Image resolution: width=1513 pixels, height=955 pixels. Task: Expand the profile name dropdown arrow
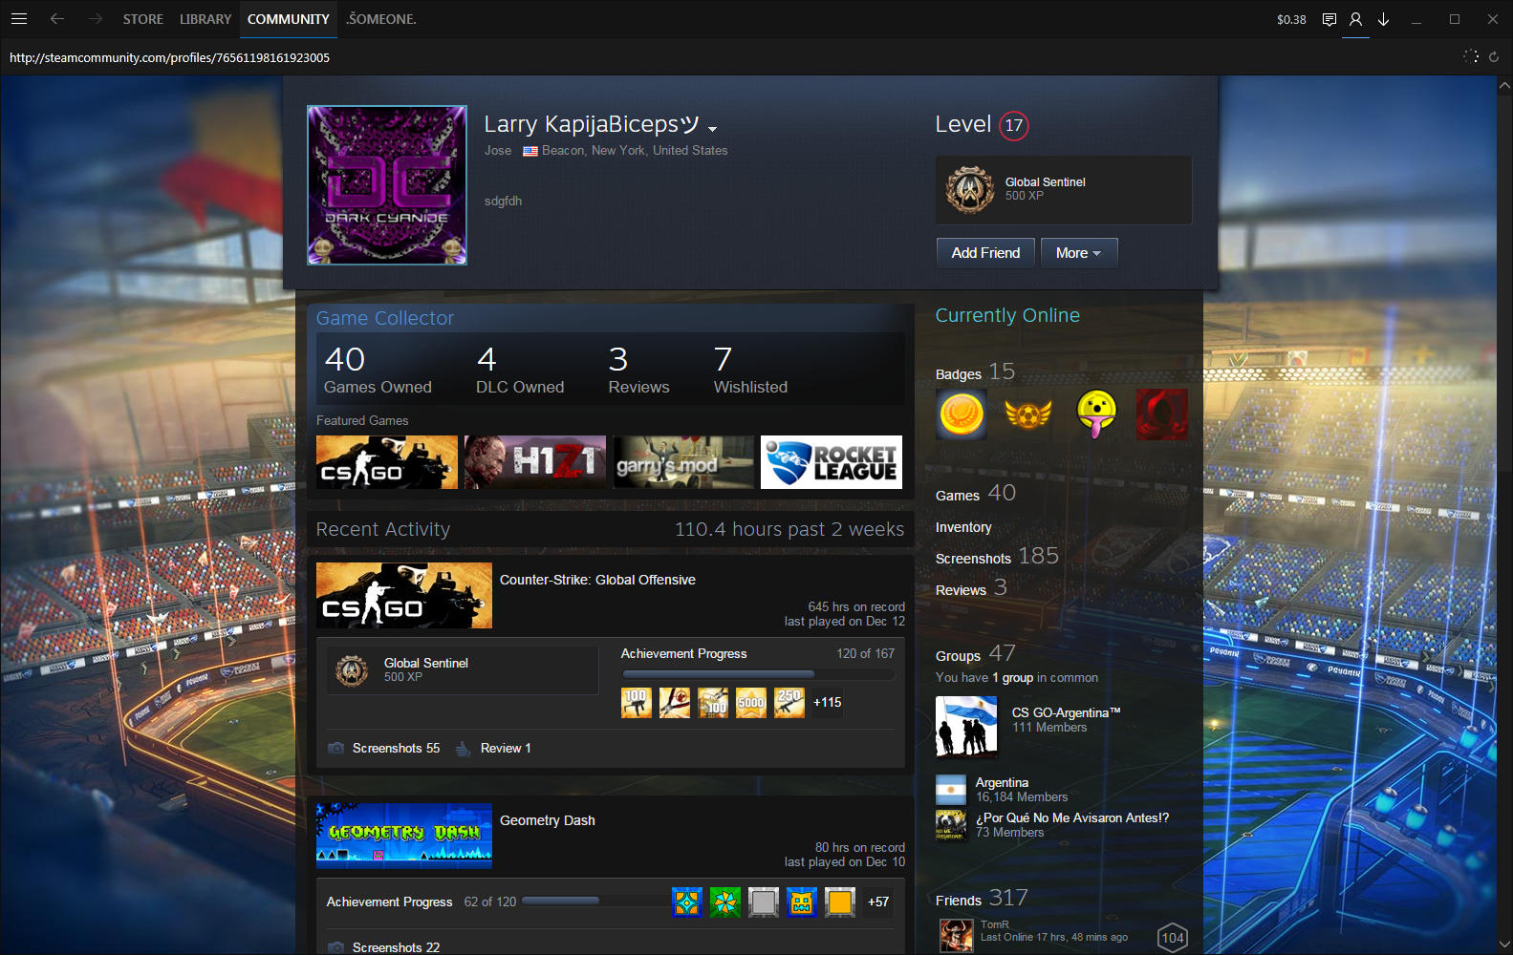pos(713,128)
